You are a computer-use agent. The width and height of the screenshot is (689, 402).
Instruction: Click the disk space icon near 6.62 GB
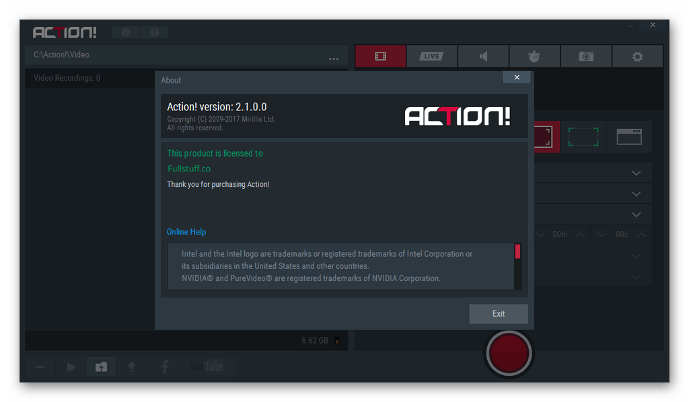[337, 341]
